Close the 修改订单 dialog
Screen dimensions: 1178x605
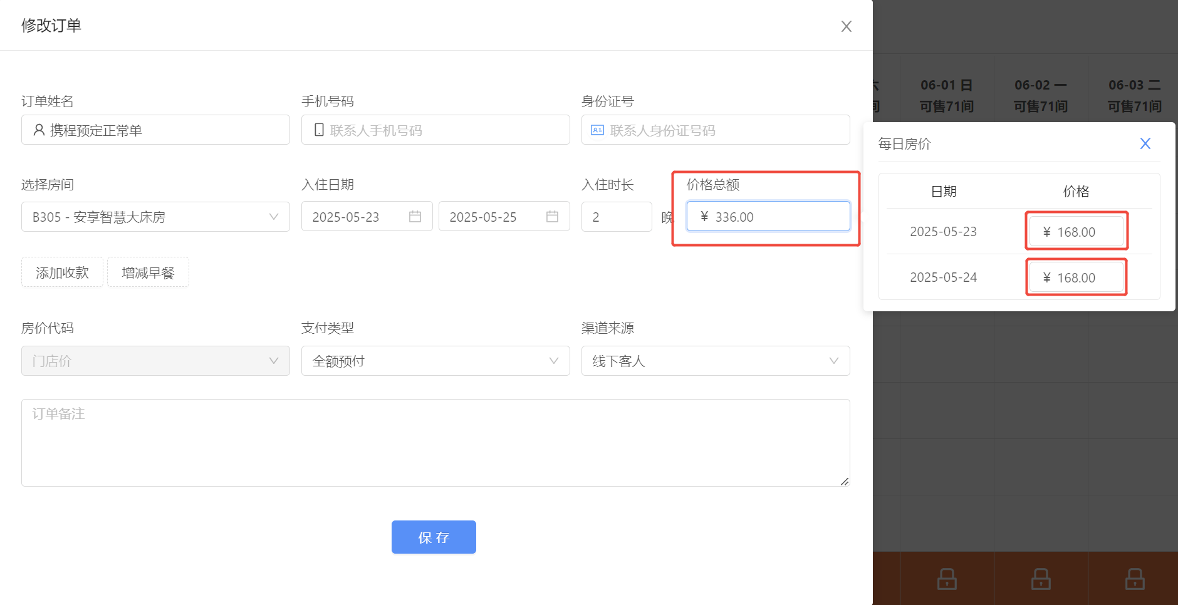[846, 26]
